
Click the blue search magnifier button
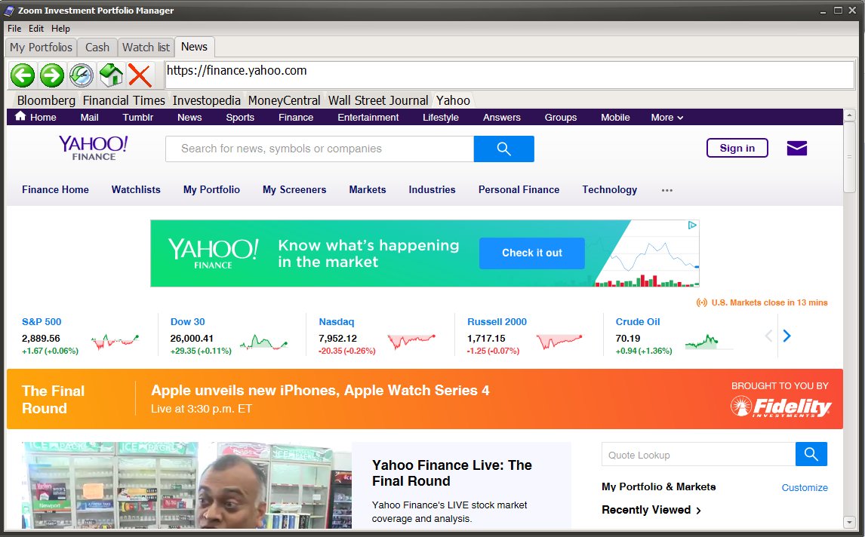(503, 149)
